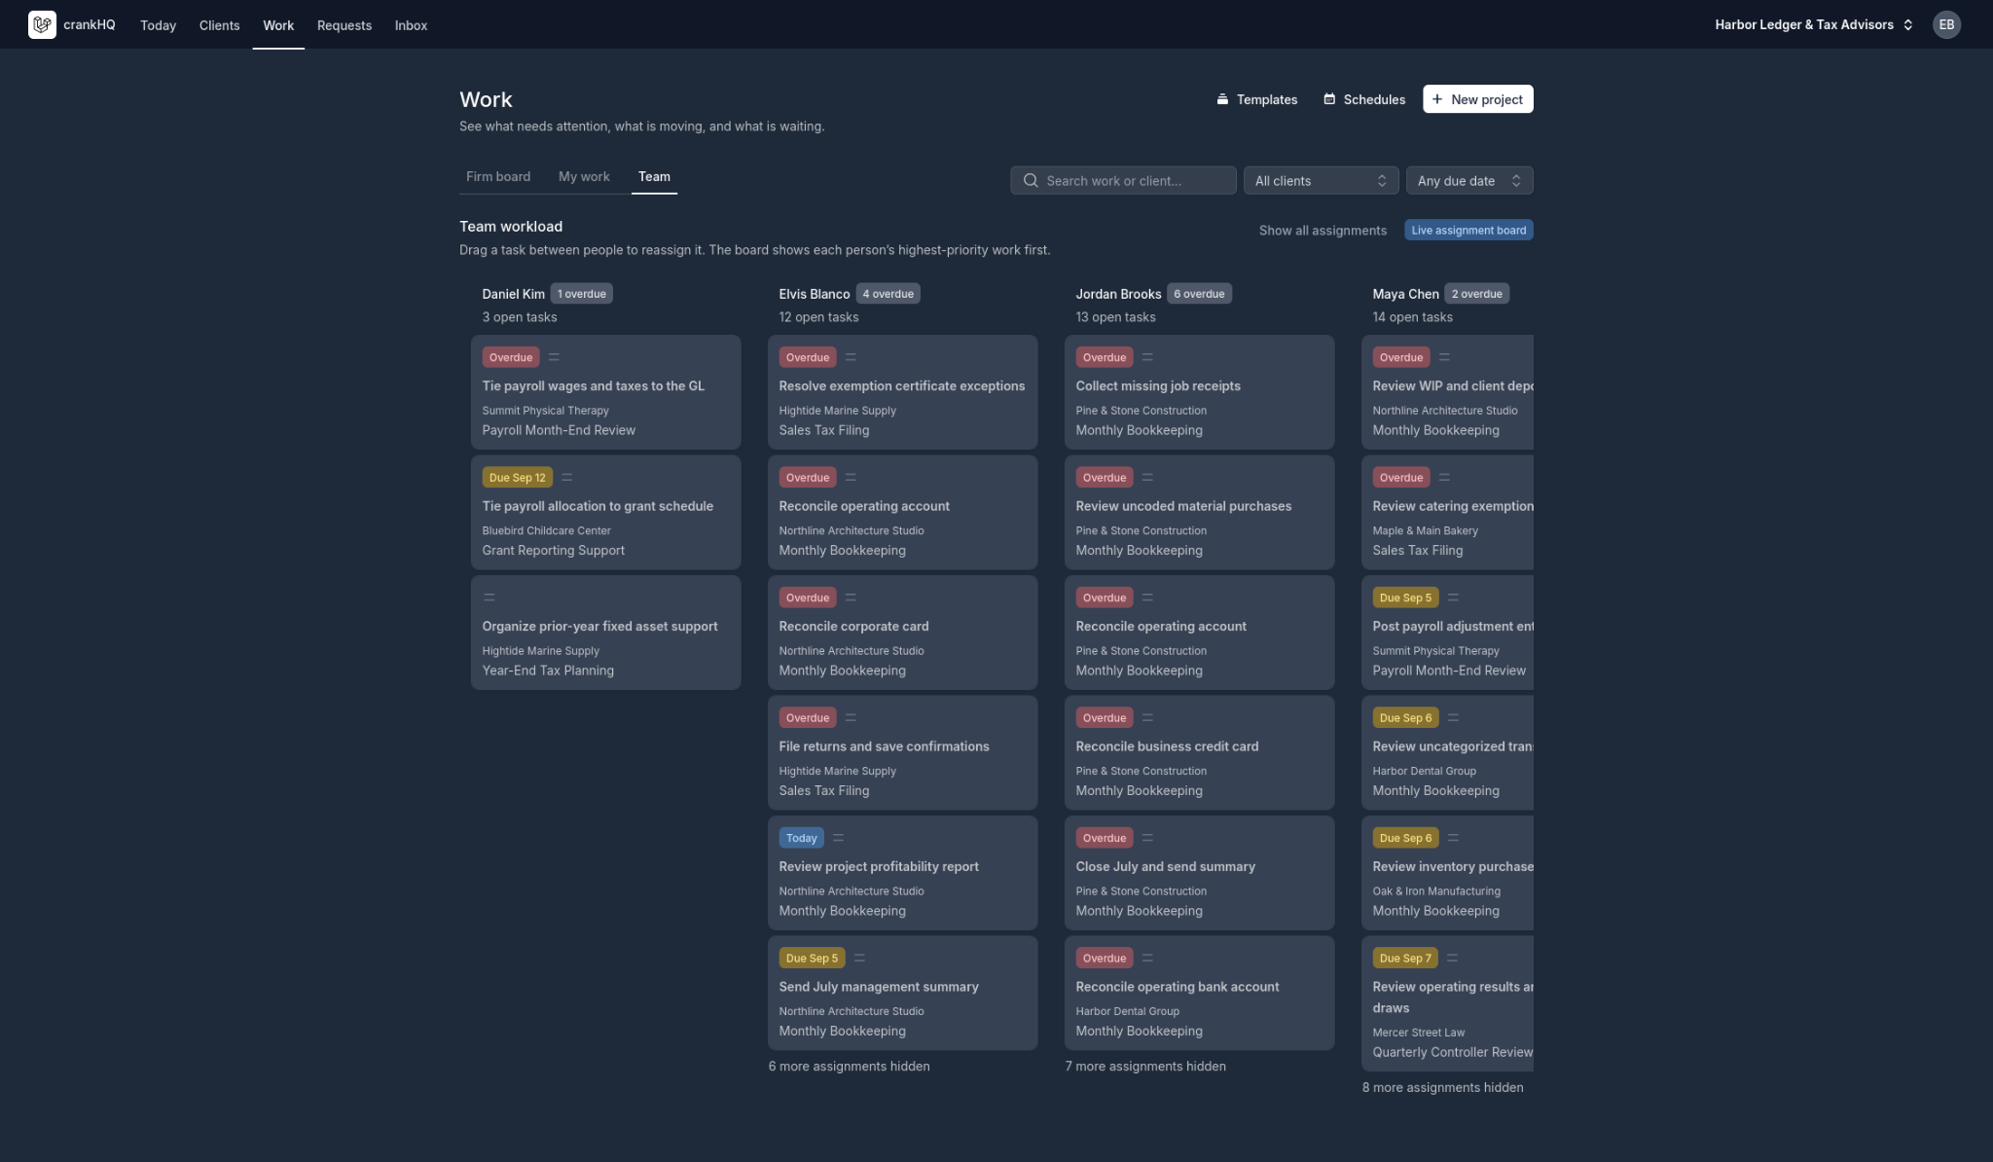
Task: Click the search magnifier icon
Action: click(1031, 180)
